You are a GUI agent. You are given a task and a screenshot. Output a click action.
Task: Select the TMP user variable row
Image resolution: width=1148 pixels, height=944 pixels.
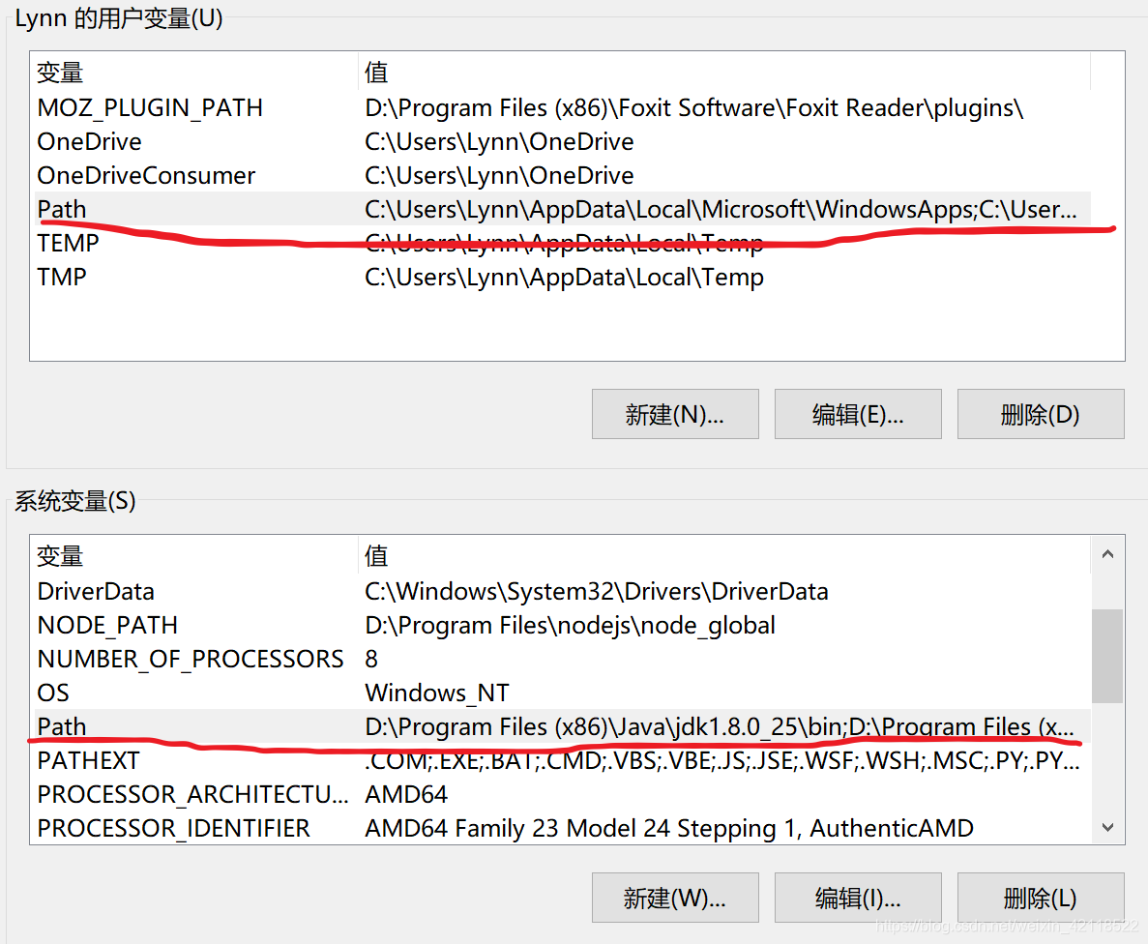point(562,277)
